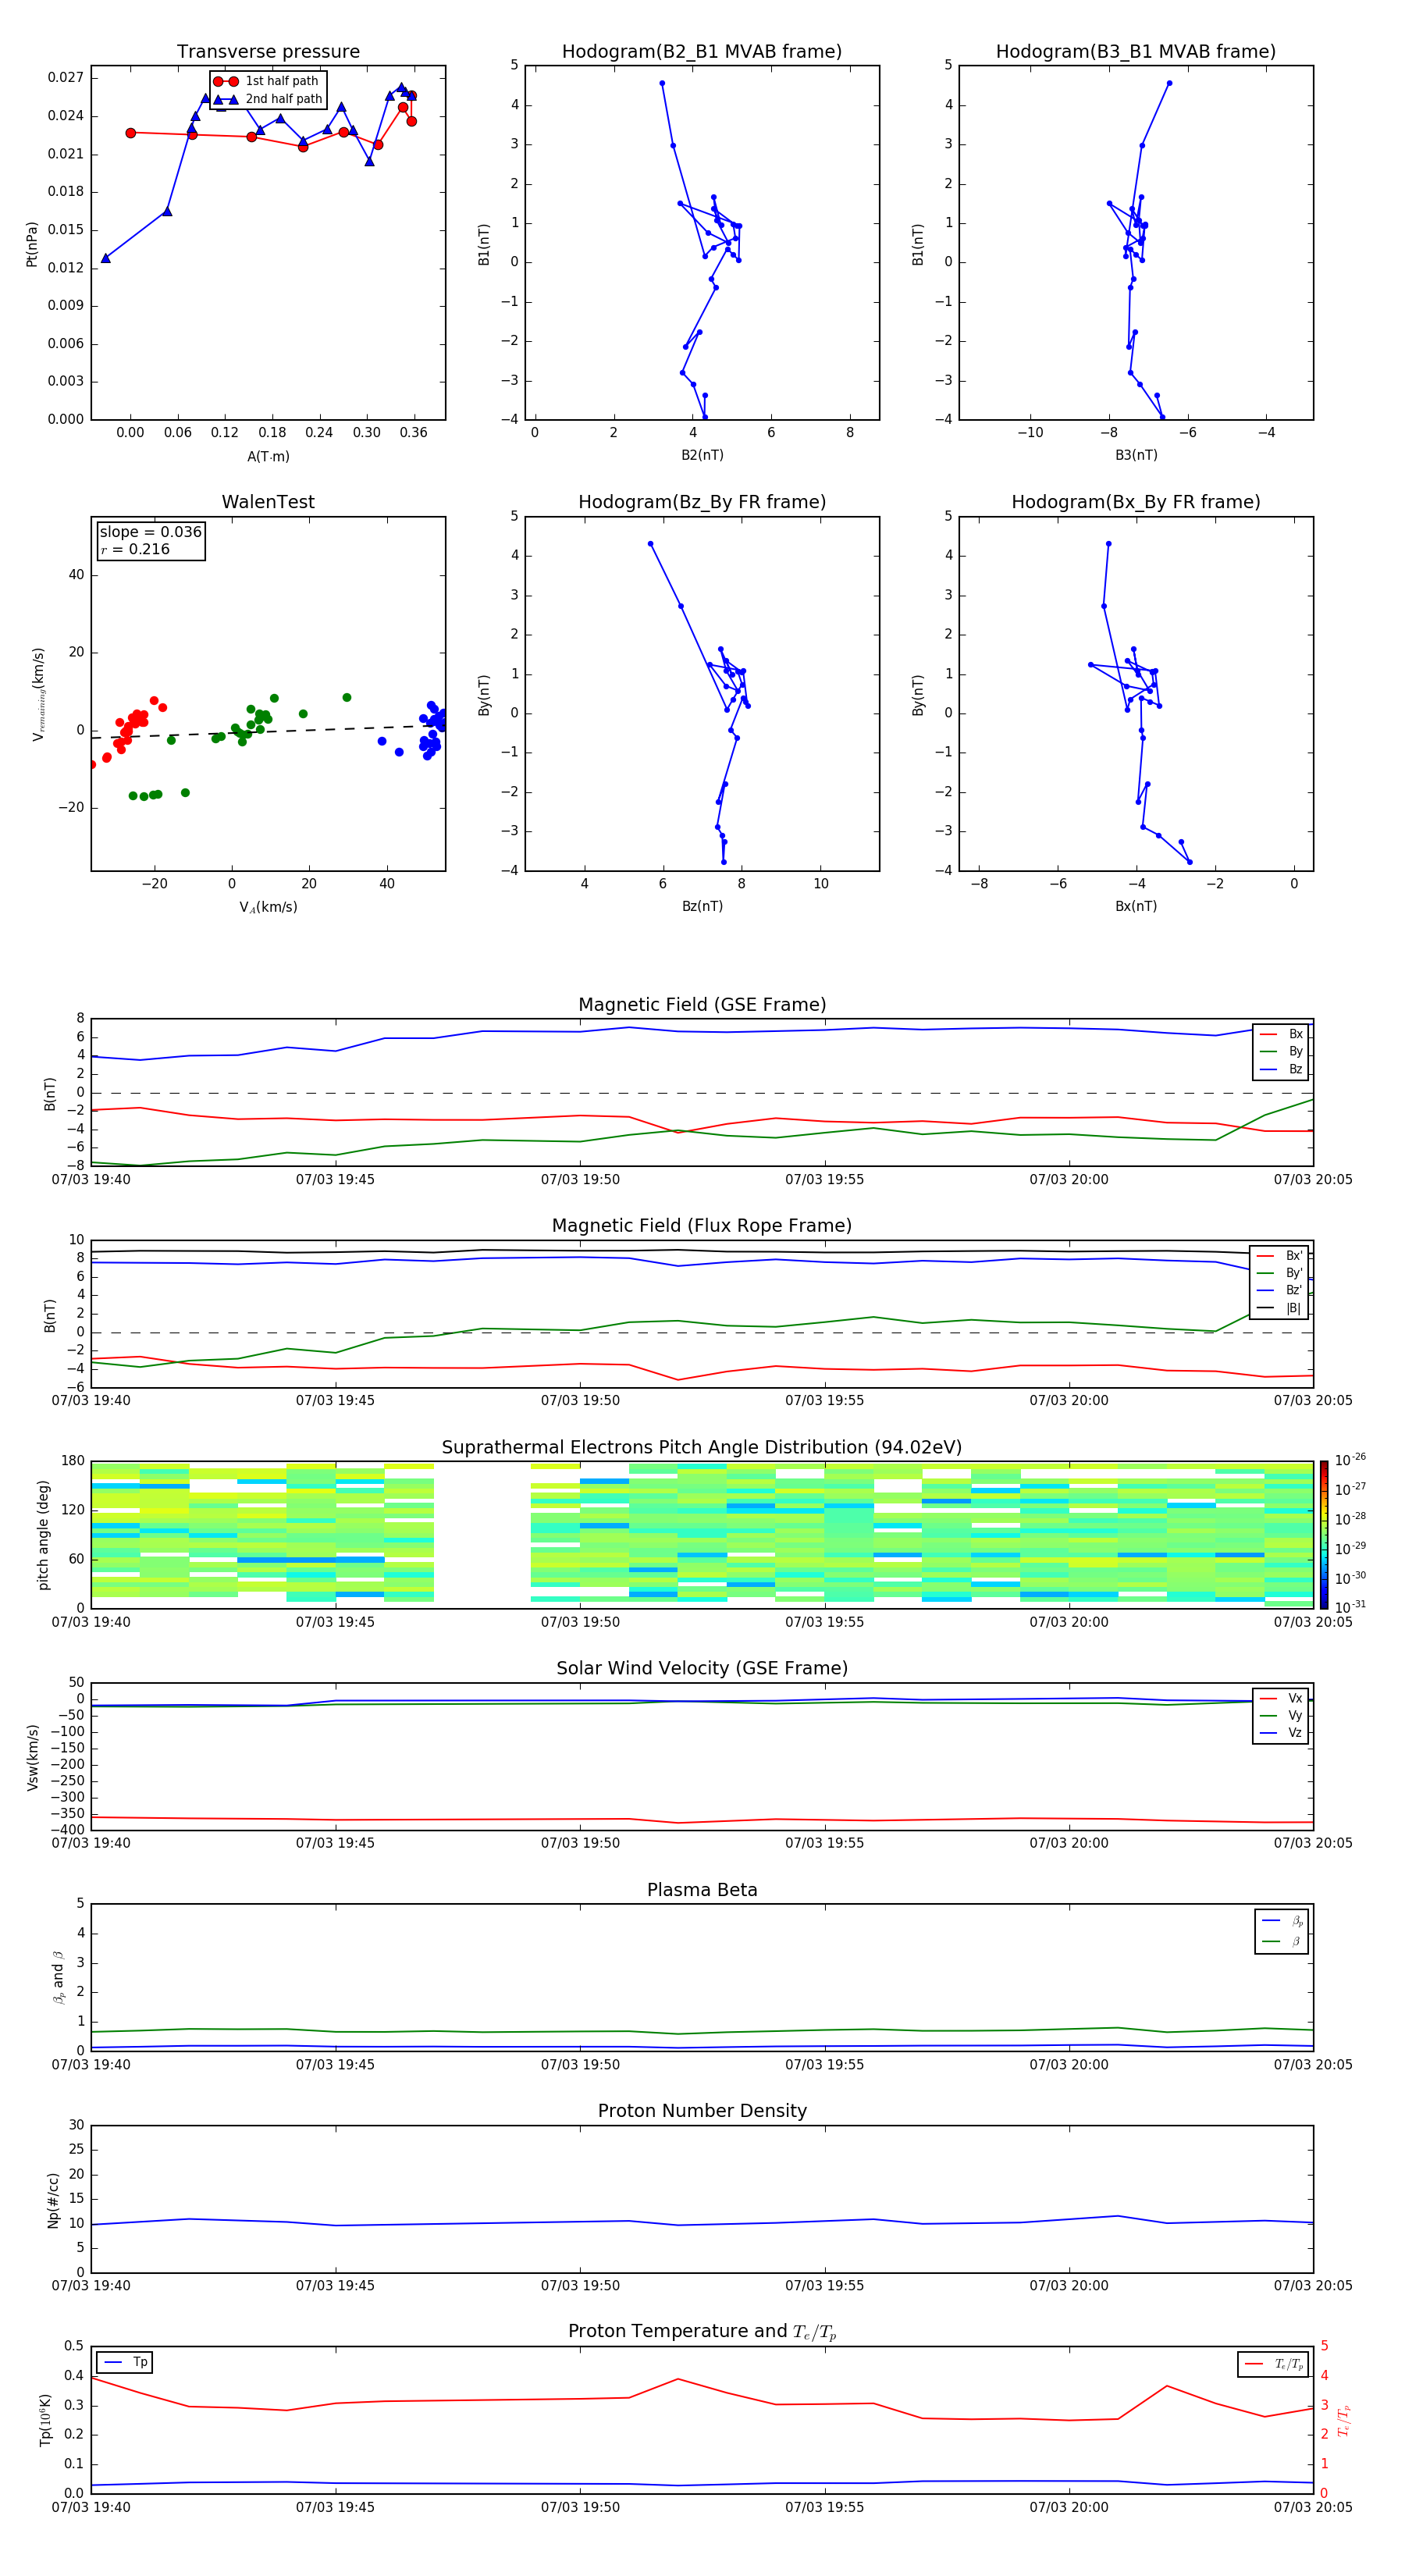Click the 'V_A(km/s)' x-axis label

[x=268, y=907]
